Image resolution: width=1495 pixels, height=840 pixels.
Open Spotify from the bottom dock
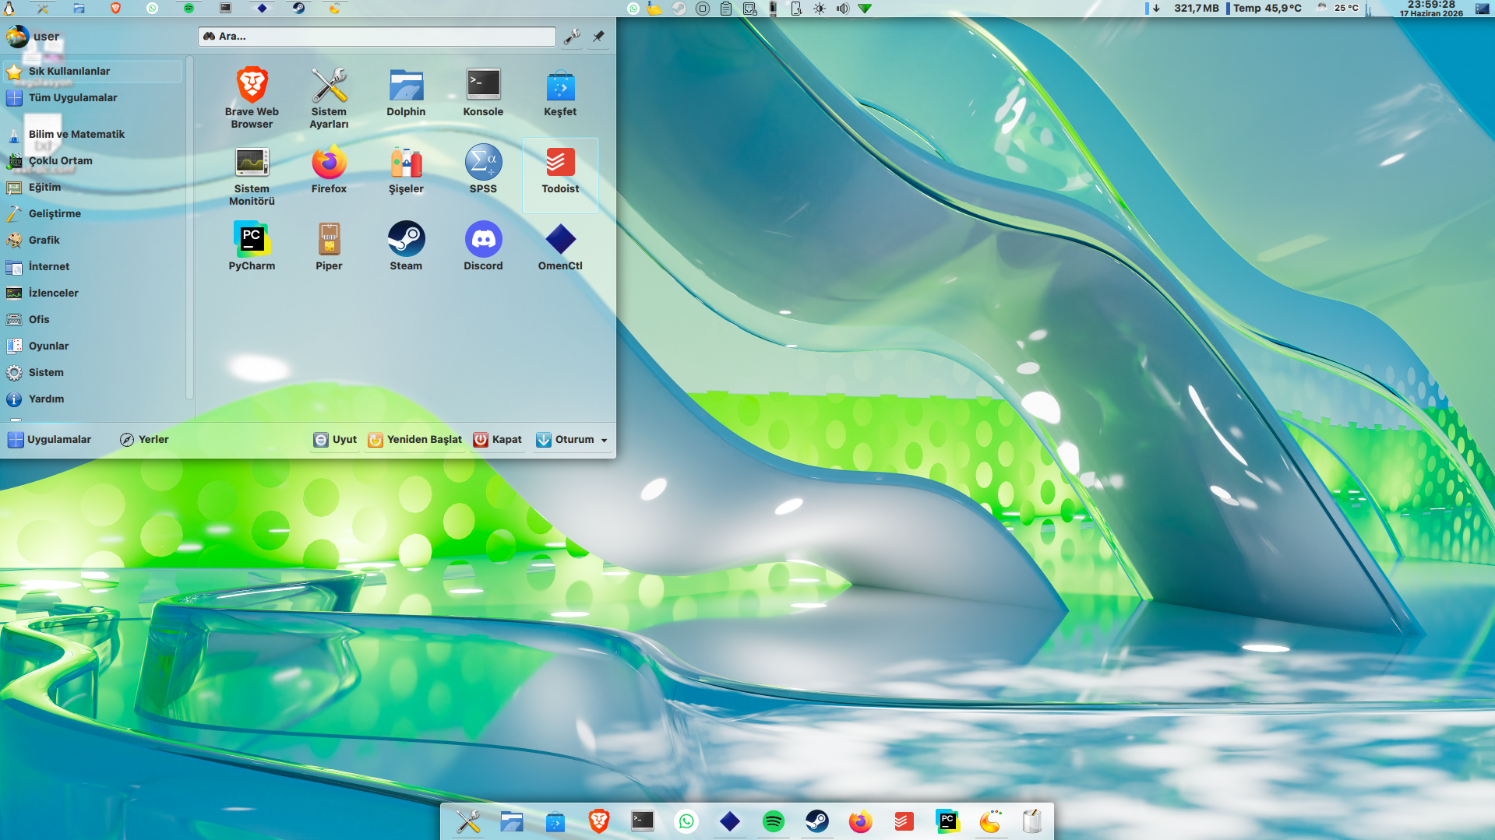coord(774,821)
